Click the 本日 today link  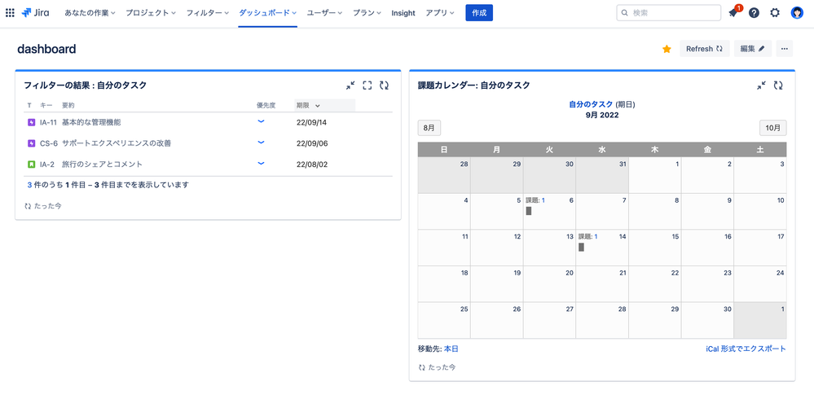click(451, 349)
